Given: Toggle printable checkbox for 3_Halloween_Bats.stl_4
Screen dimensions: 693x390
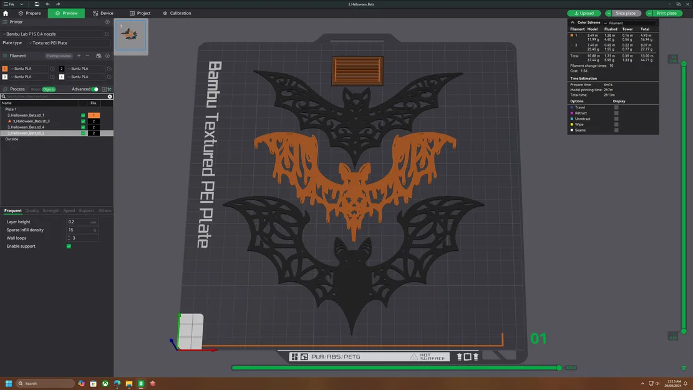Looking at the screenshot, I should [x=83, y=127].
